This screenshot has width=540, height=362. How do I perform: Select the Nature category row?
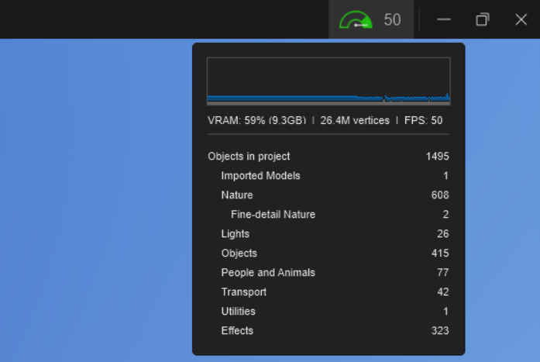coord(237,195)
